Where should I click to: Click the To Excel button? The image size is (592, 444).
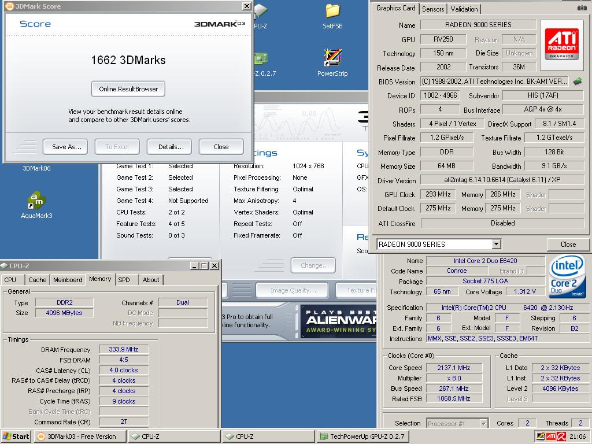click(117, 147)
